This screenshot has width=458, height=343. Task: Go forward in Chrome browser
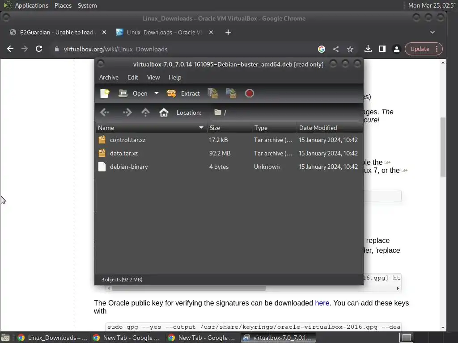[25, 49]
